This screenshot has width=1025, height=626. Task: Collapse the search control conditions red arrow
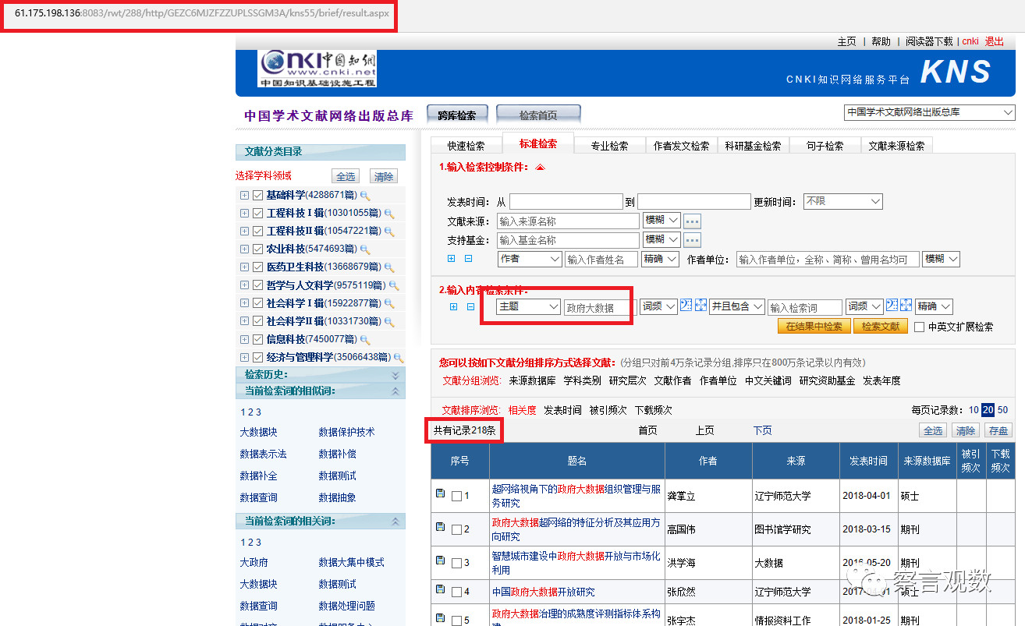tap(540, 167)
